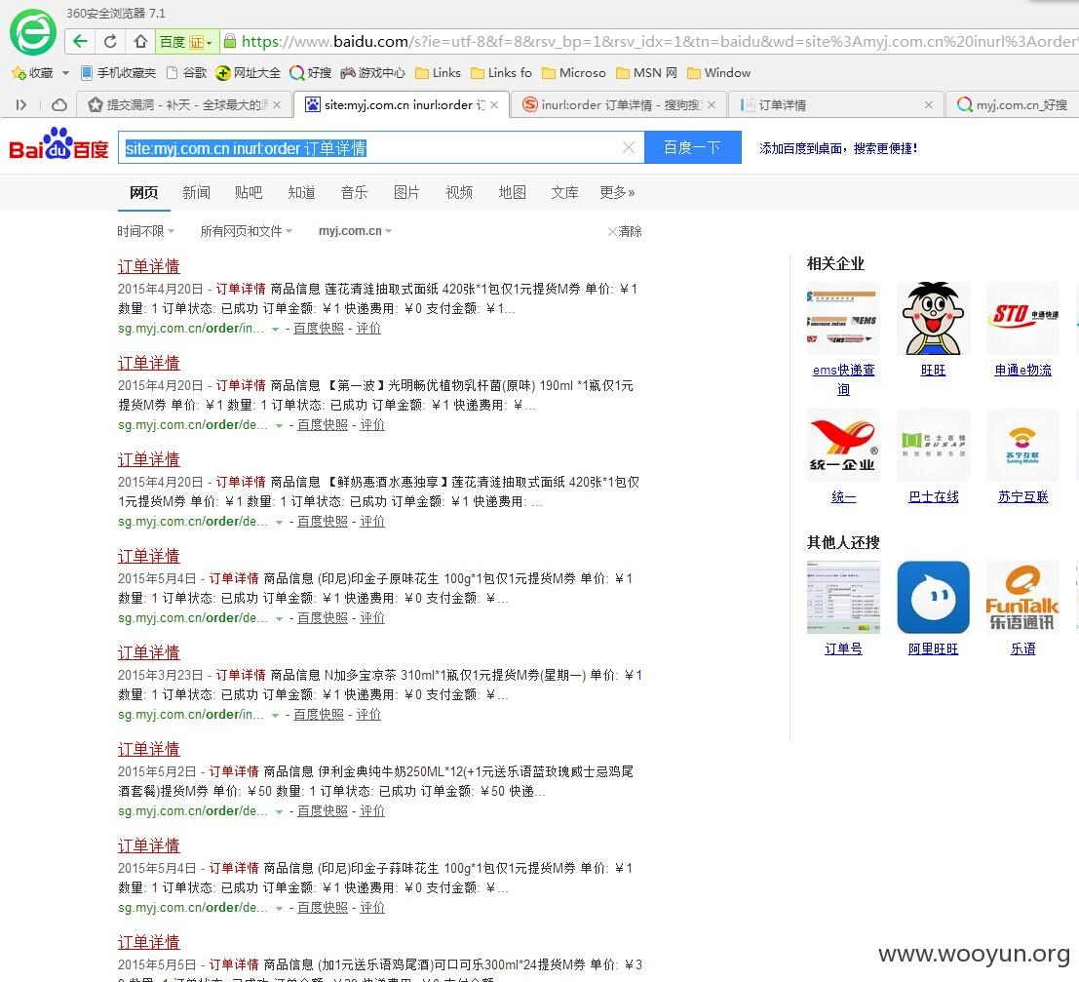This screenshot has width=1079, height=982.
Task: Expand arrow beside first result URL
Action: click(x=275, y=330)
